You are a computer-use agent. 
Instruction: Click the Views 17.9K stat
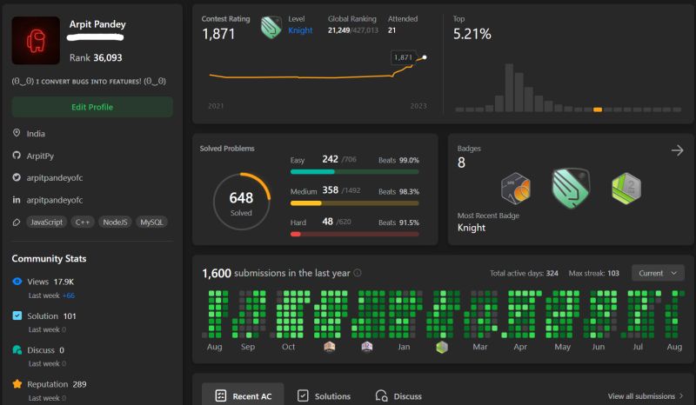tap(50, 282)
